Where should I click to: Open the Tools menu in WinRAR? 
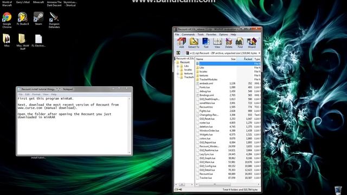tap(201, 35)
